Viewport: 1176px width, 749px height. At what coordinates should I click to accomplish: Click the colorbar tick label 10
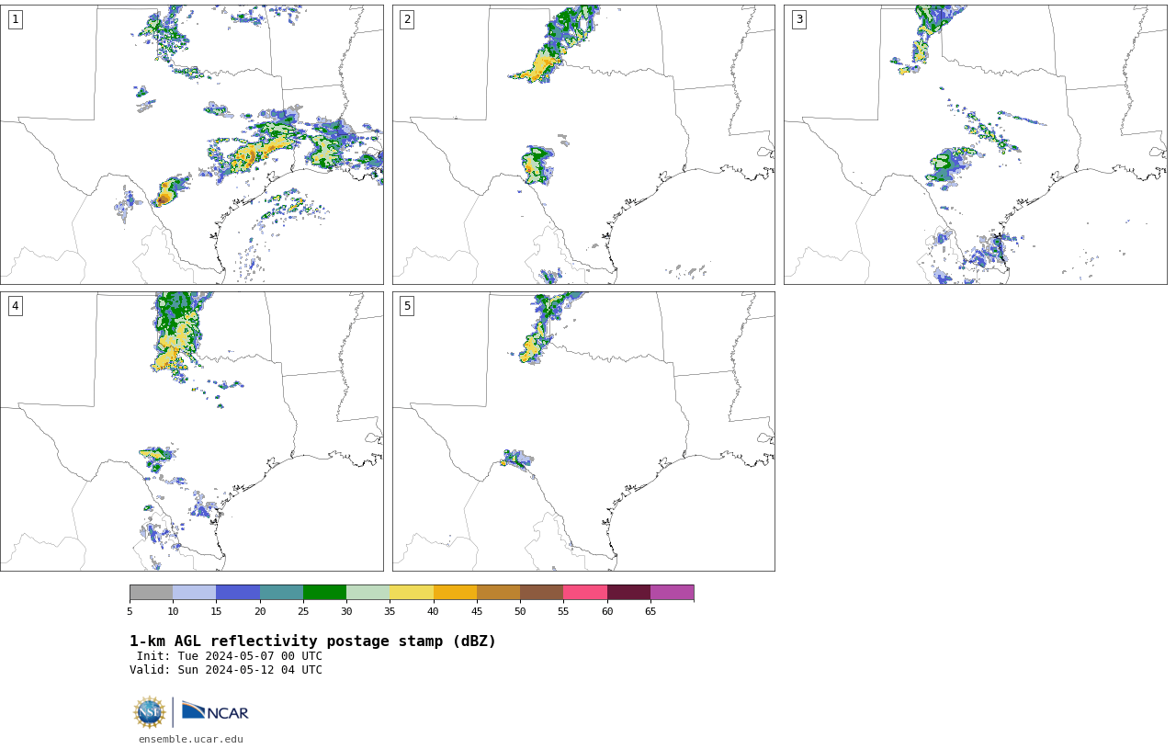[173, 611]
